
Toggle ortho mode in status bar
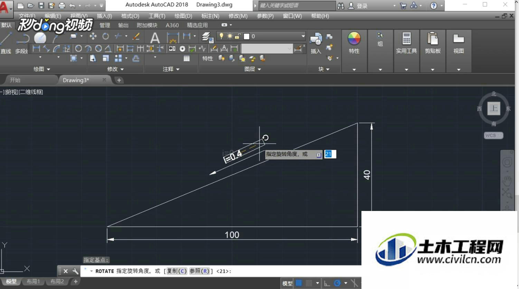click(327, 283)
